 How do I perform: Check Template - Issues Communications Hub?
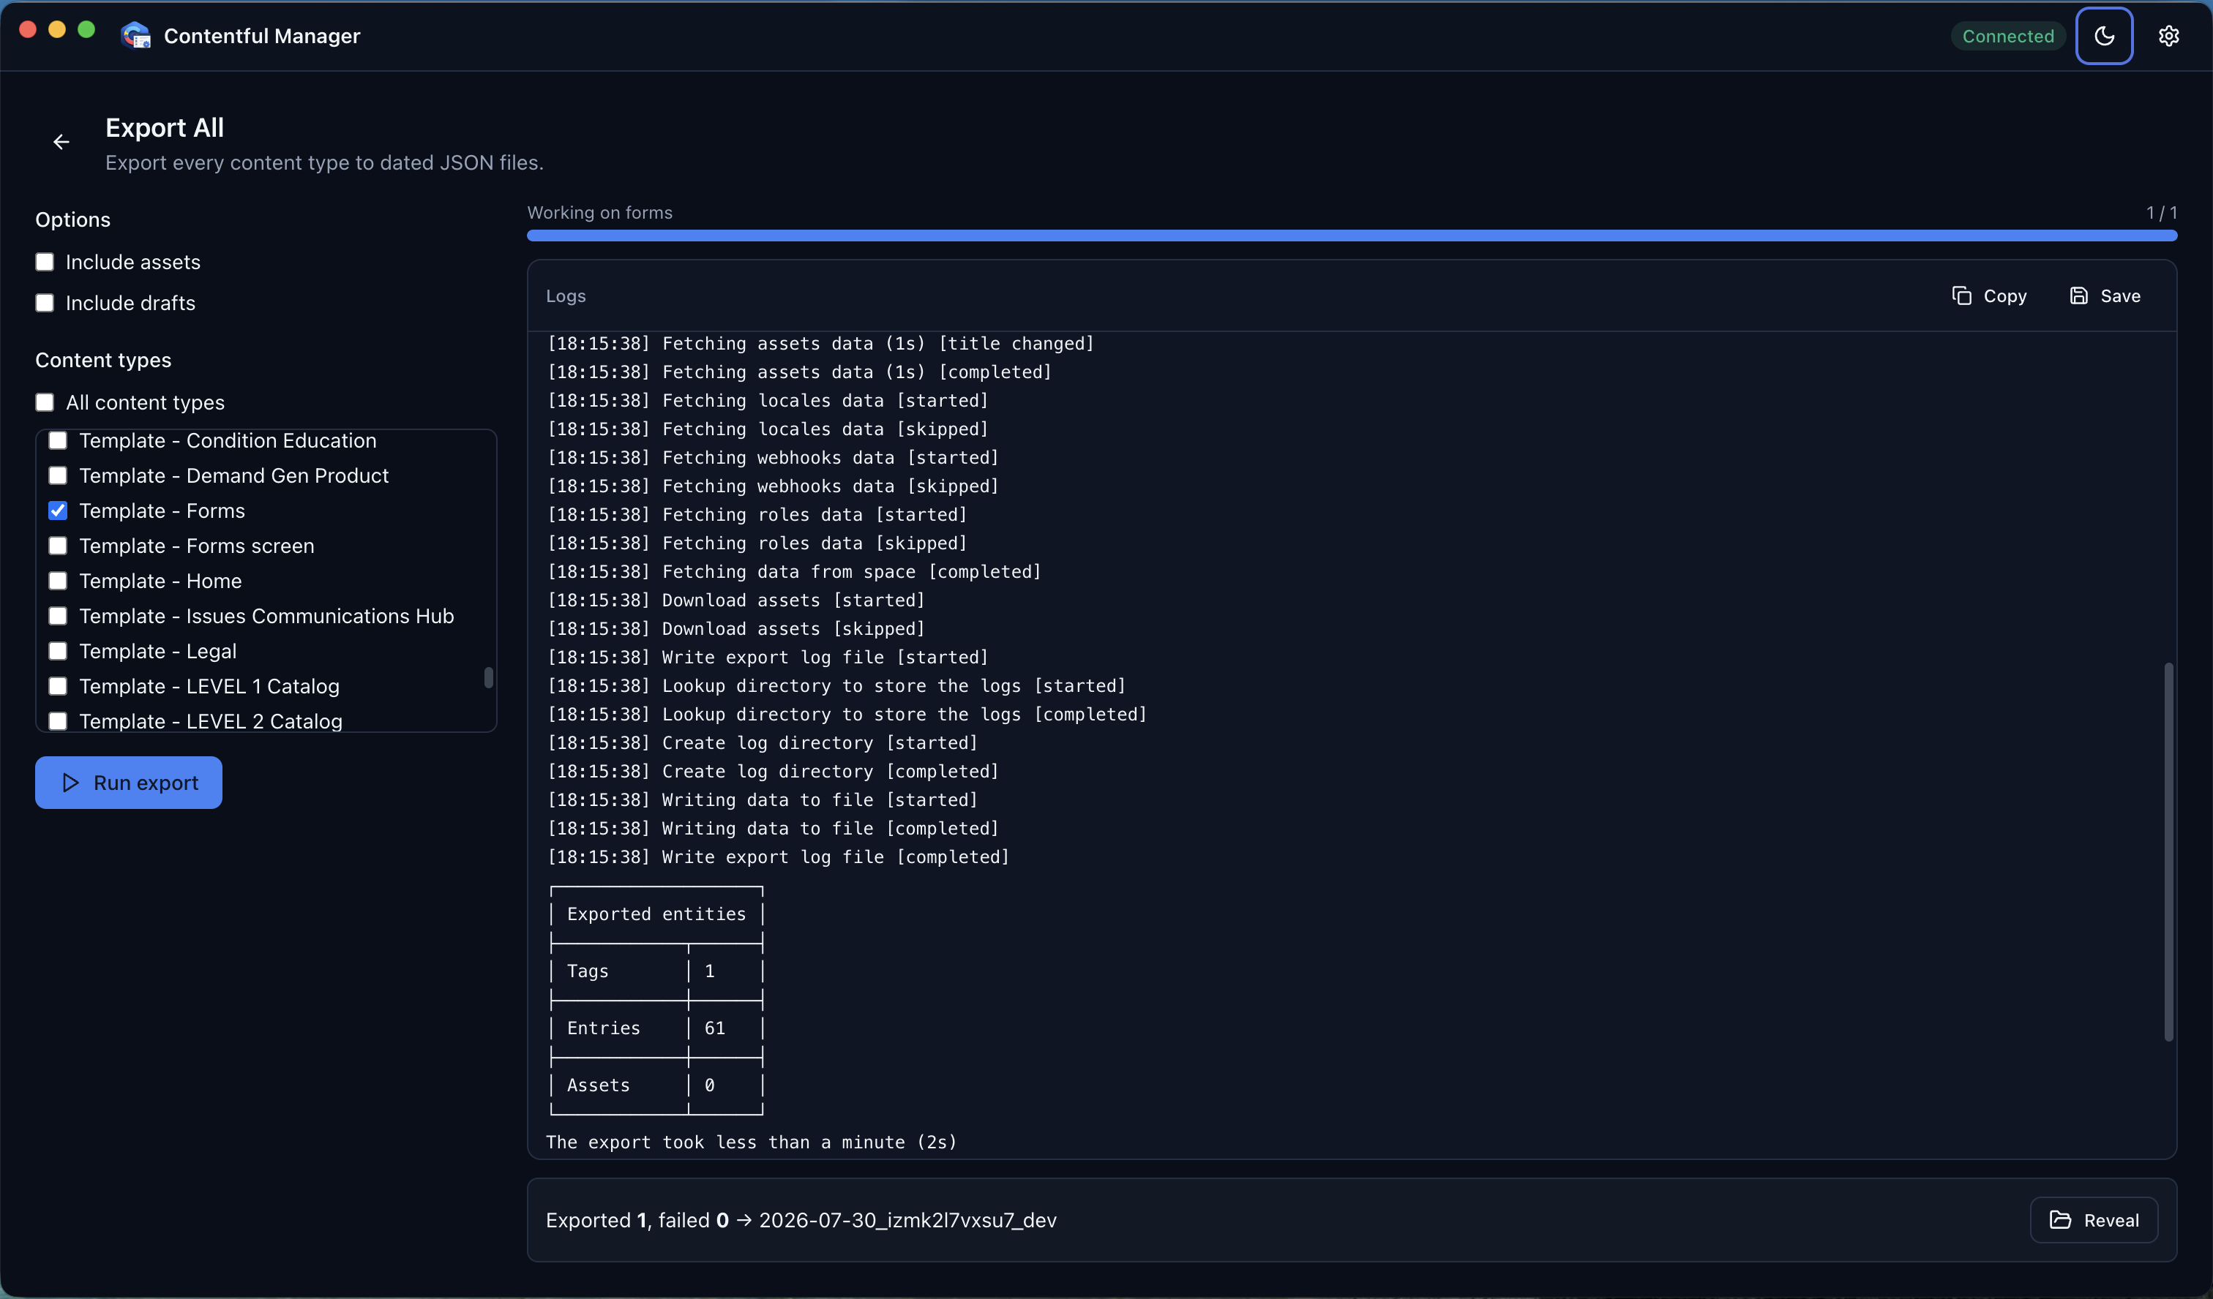[58, 616]
